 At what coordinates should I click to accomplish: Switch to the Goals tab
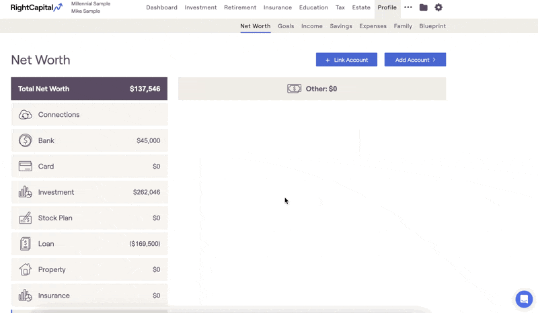coord(286,26)
